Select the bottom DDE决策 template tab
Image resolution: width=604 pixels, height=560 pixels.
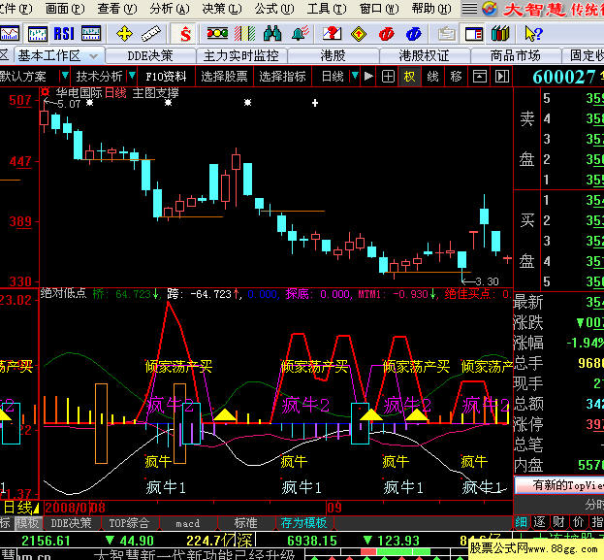[x=72, y=522]
